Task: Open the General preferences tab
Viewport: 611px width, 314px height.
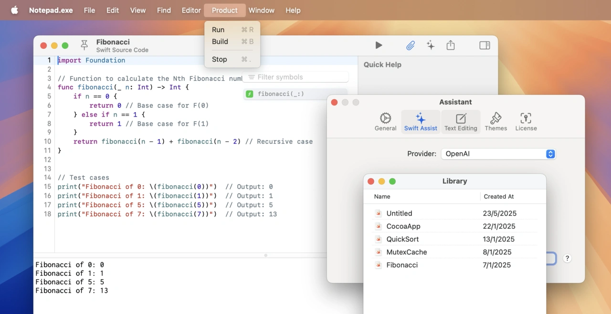Action: pyautogui.click(x=385, y=122)
